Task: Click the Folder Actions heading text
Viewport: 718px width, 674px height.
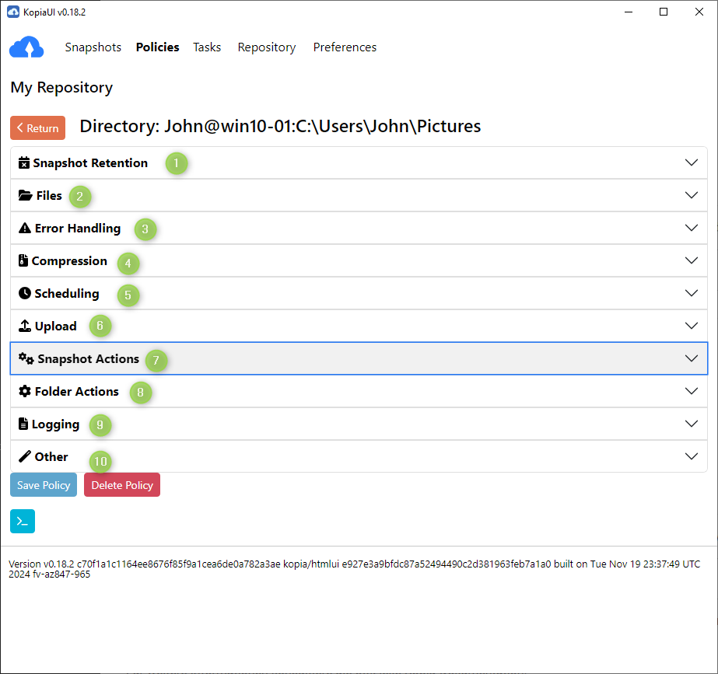Action: [x=77, y=391]
